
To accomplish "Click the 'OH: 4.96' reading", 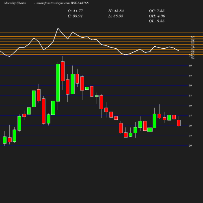I will point(157,16).
